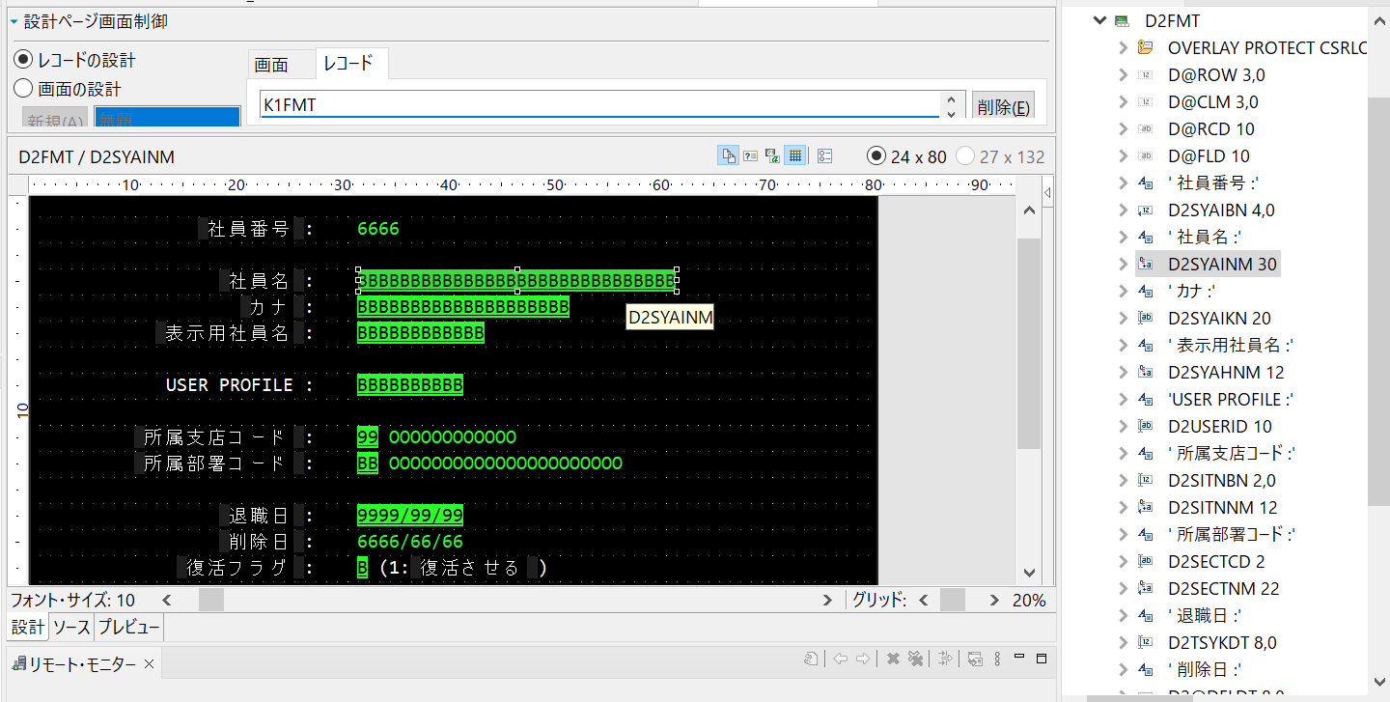Click the double X remove-all icon
This screenshot has width=1390, height=702.
pos(915,659)
